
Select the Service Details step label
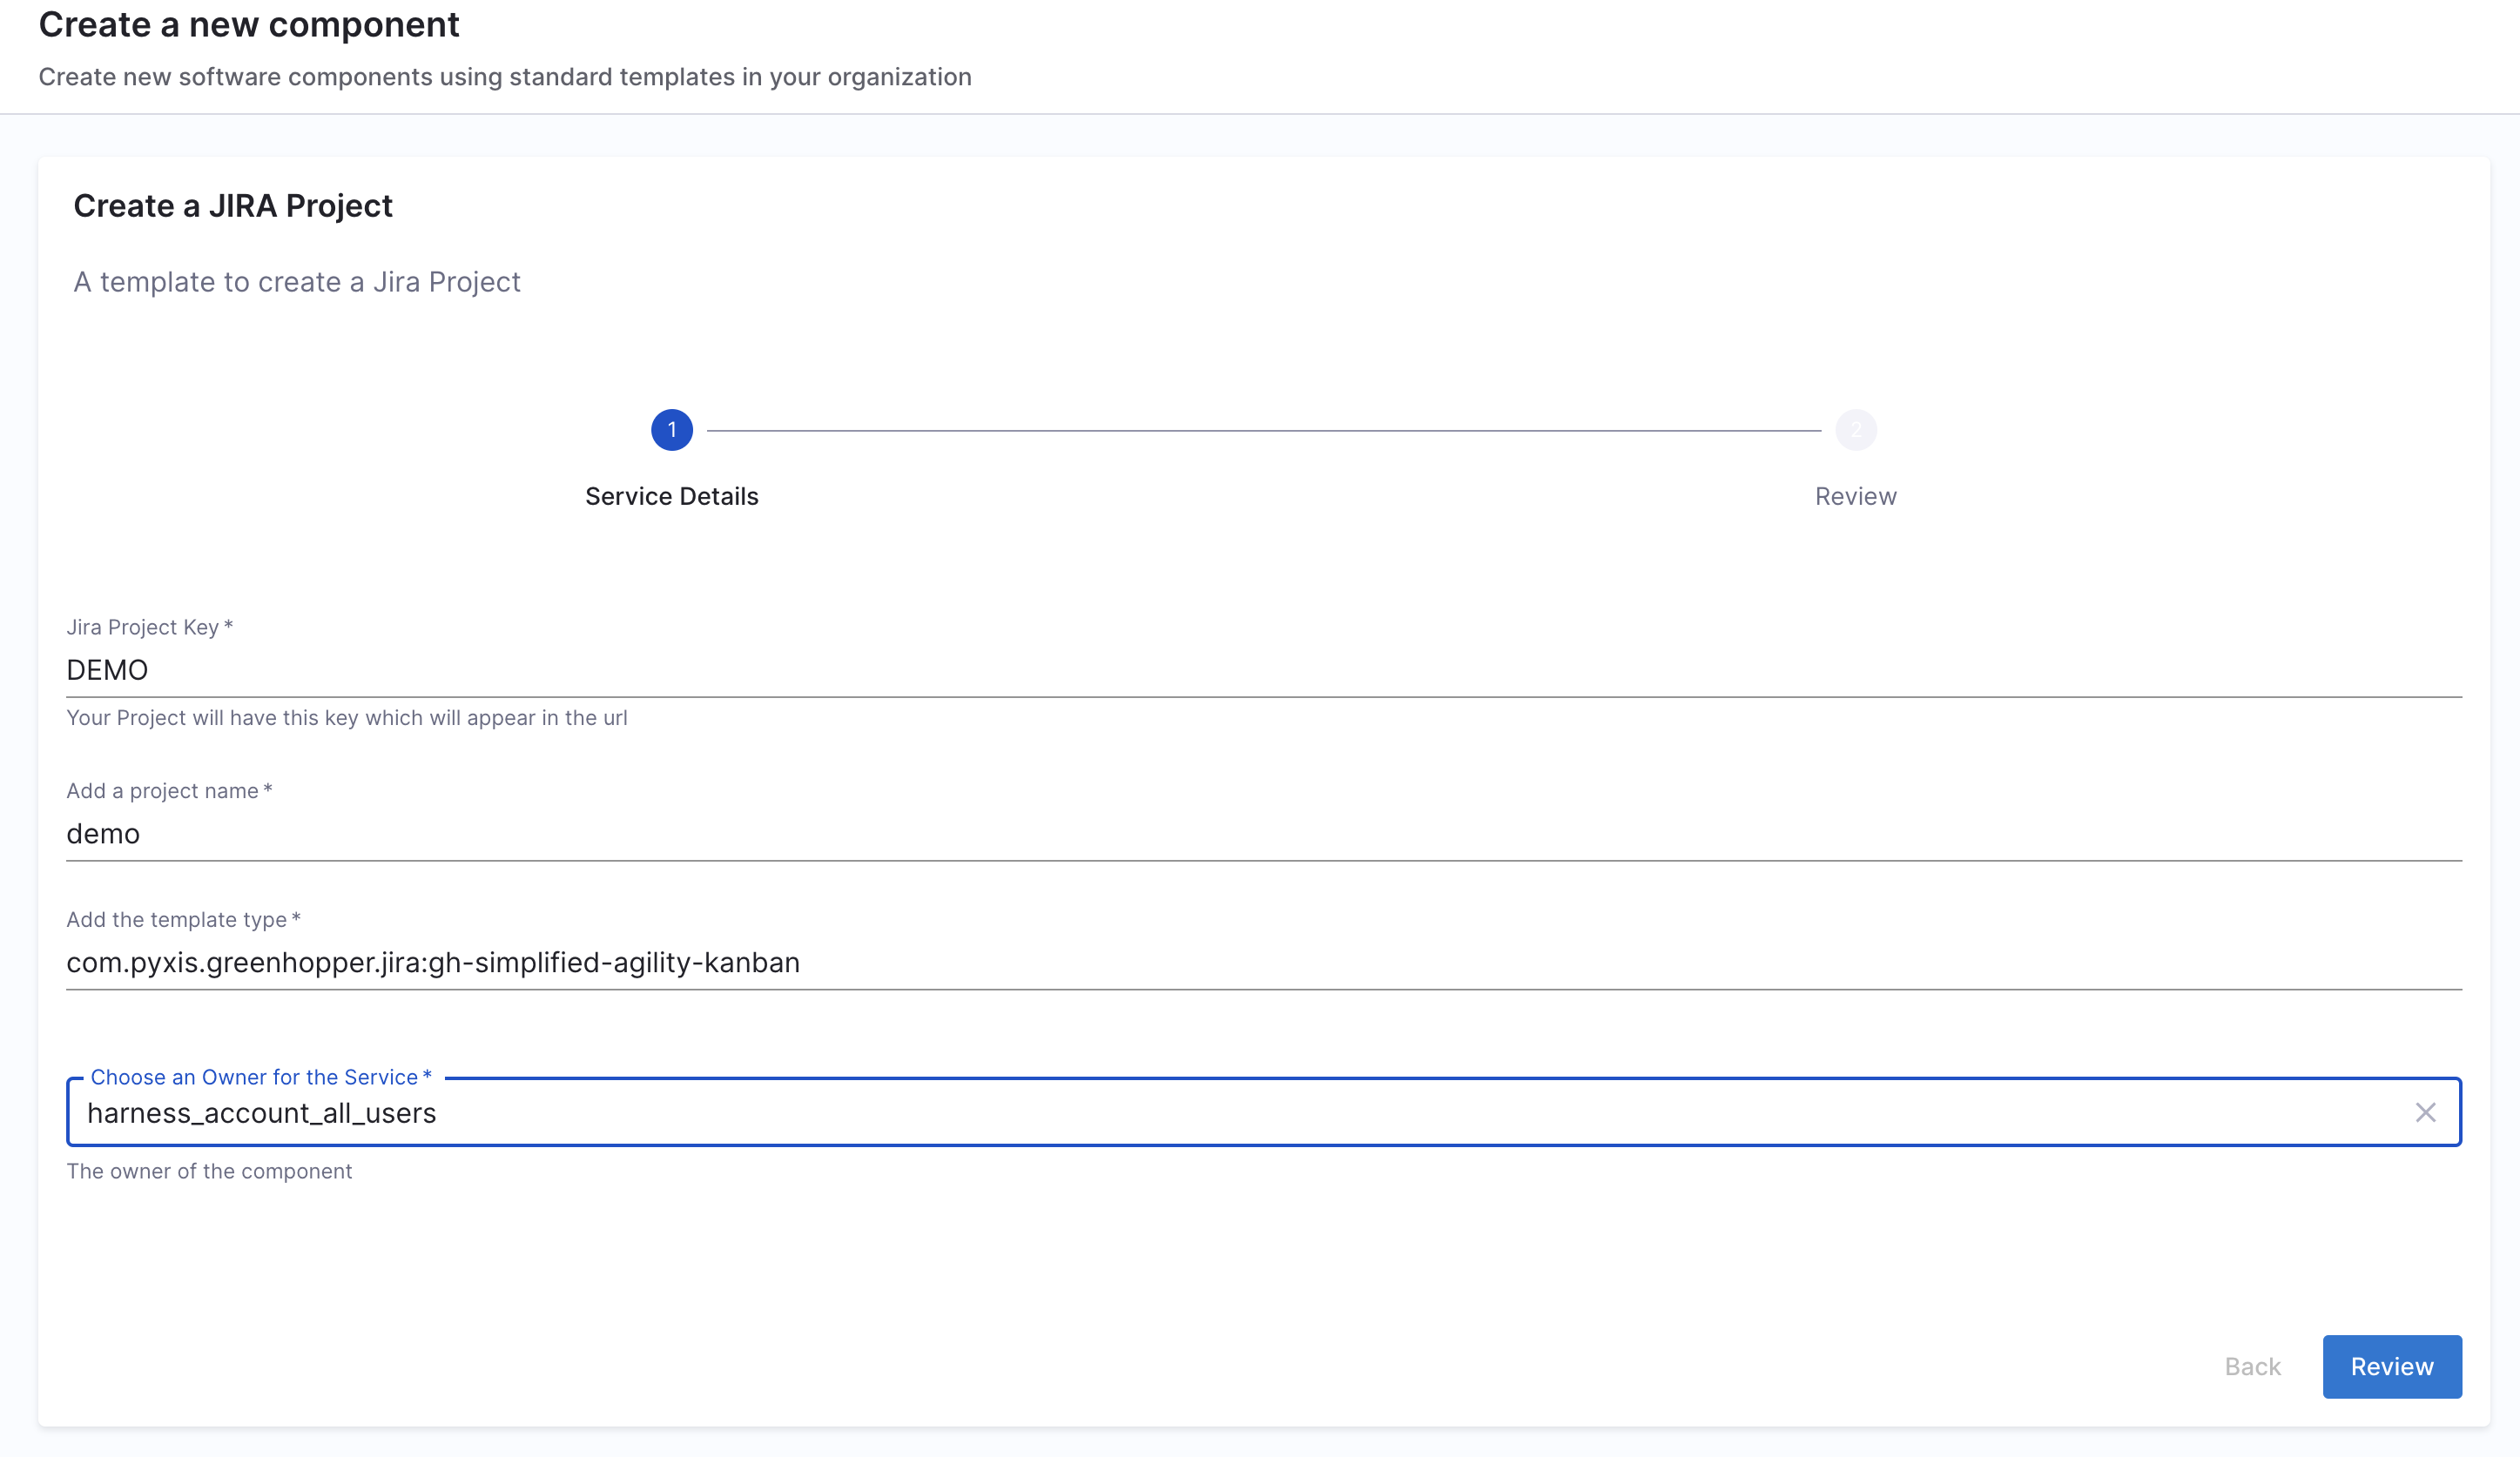coord(671,495)
